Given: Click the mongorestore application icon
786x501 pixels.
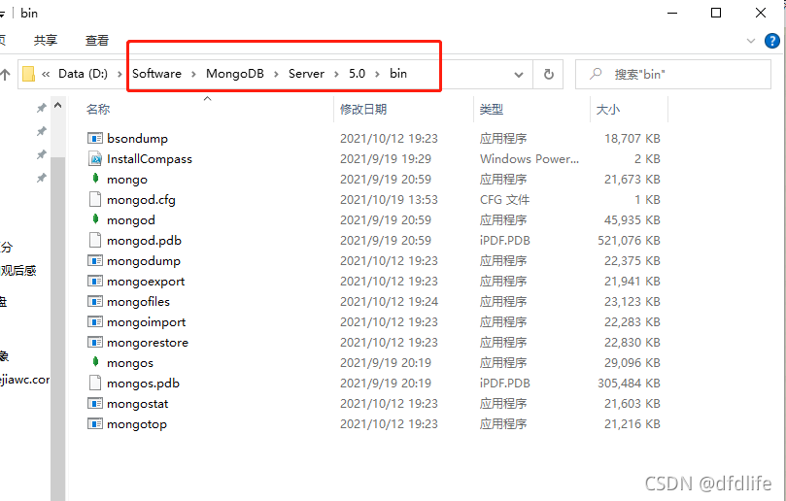Looking at the screenshot, I should tap(95, 342).
